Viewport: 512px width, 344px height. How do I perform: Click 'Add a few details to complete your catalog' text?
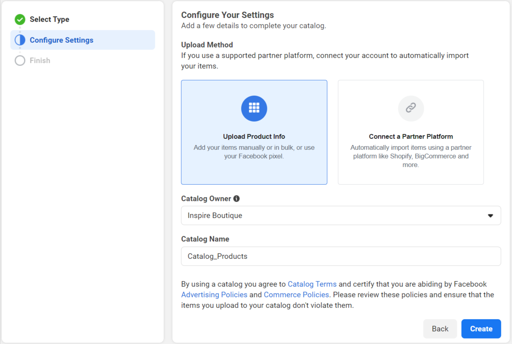254,26
